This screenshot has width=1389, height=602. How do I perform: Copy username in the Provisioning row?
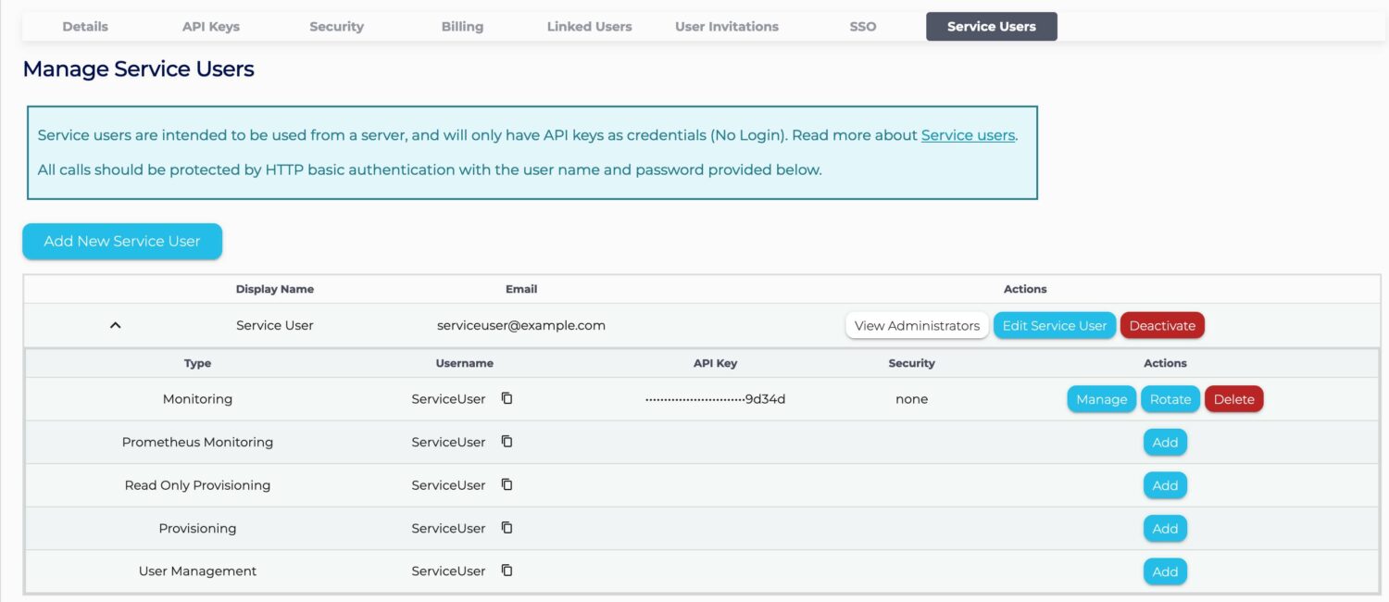pyautogui.click(x=507, y=528)
